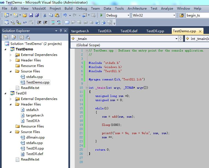209x168 pixels.
Task: Click Show All Files in Solution Explorer
Action: click(14, 37)
